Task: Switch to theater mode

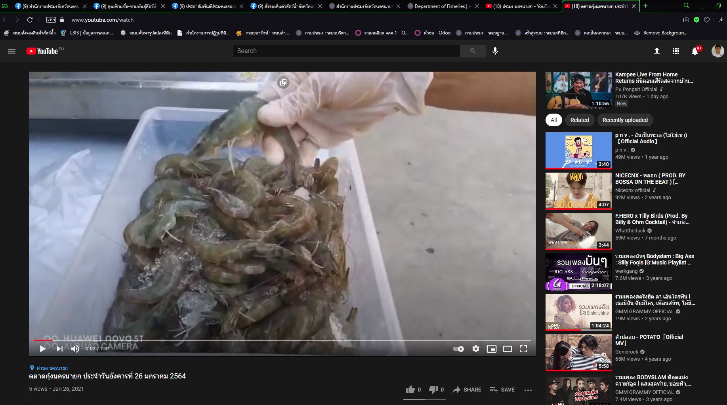Action: pos(508,349)
